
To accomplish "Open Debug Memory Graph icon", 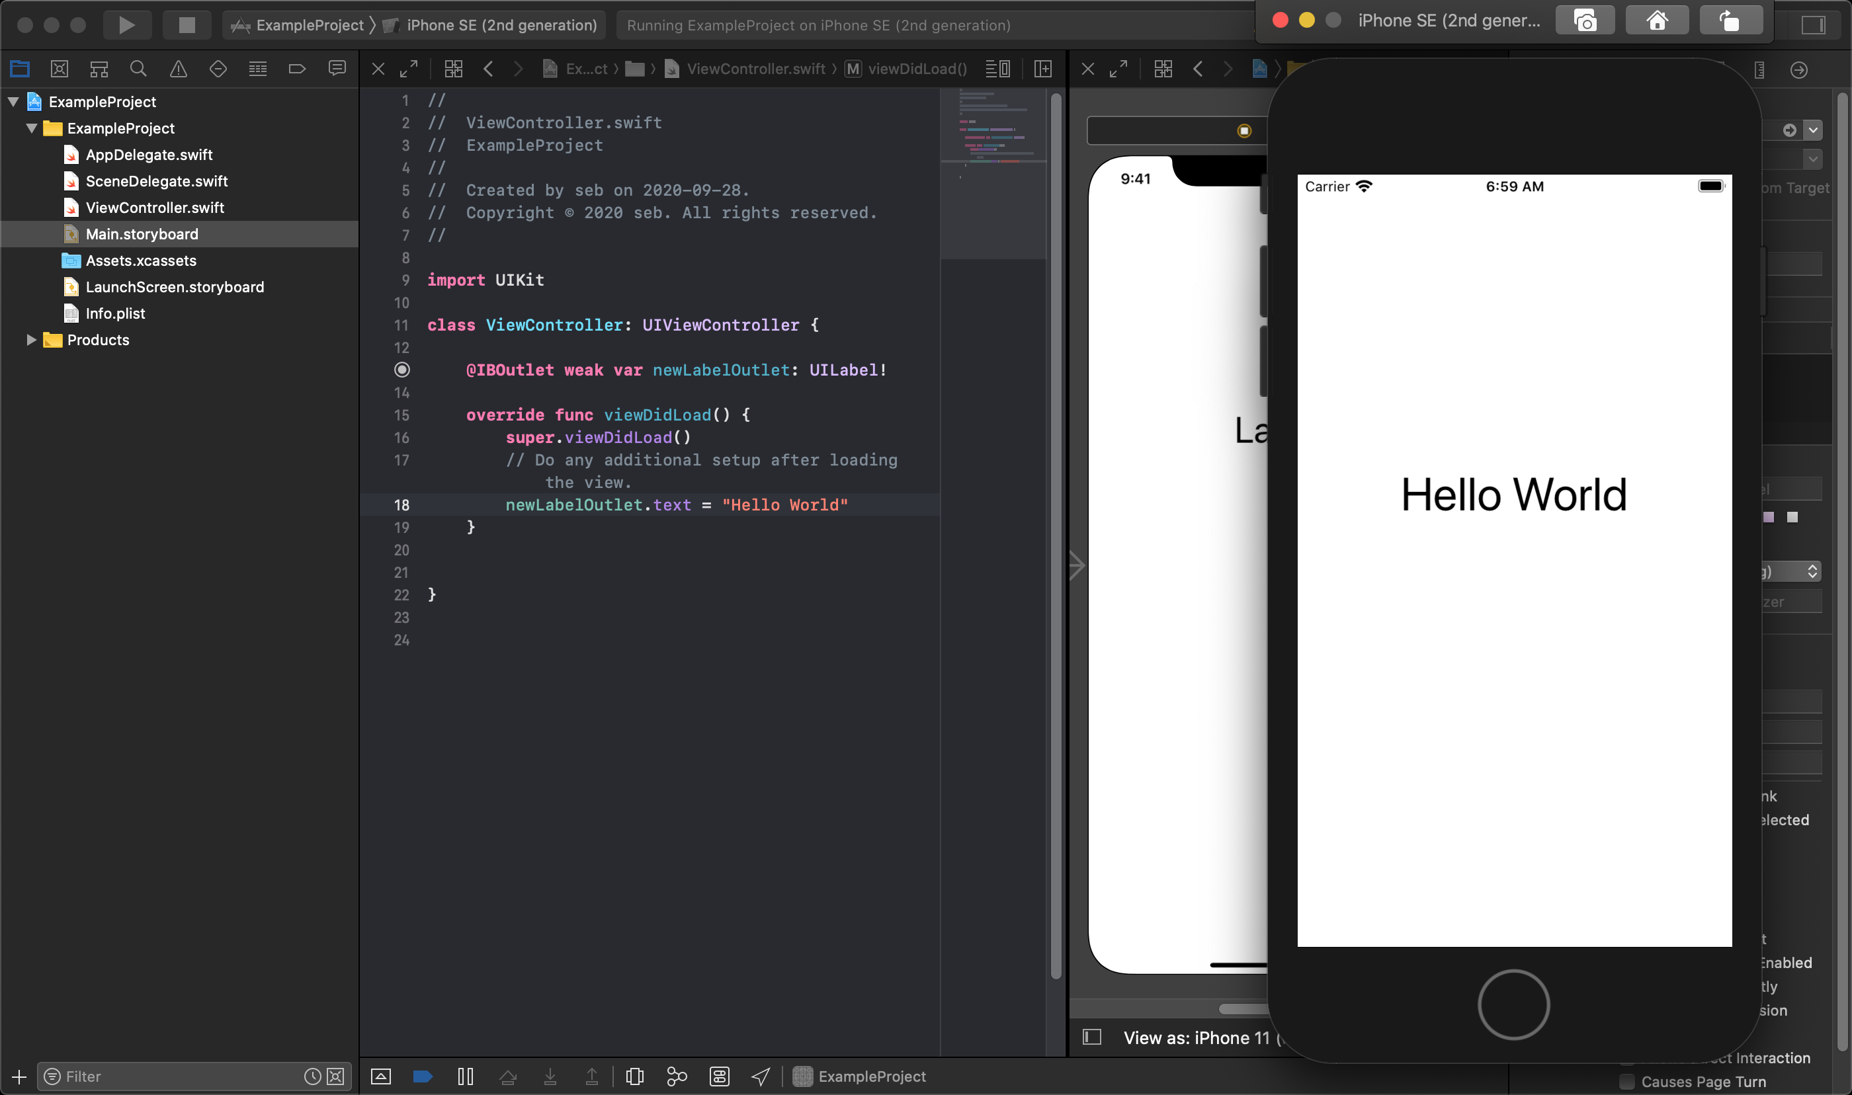I will tap(677, 1076).
